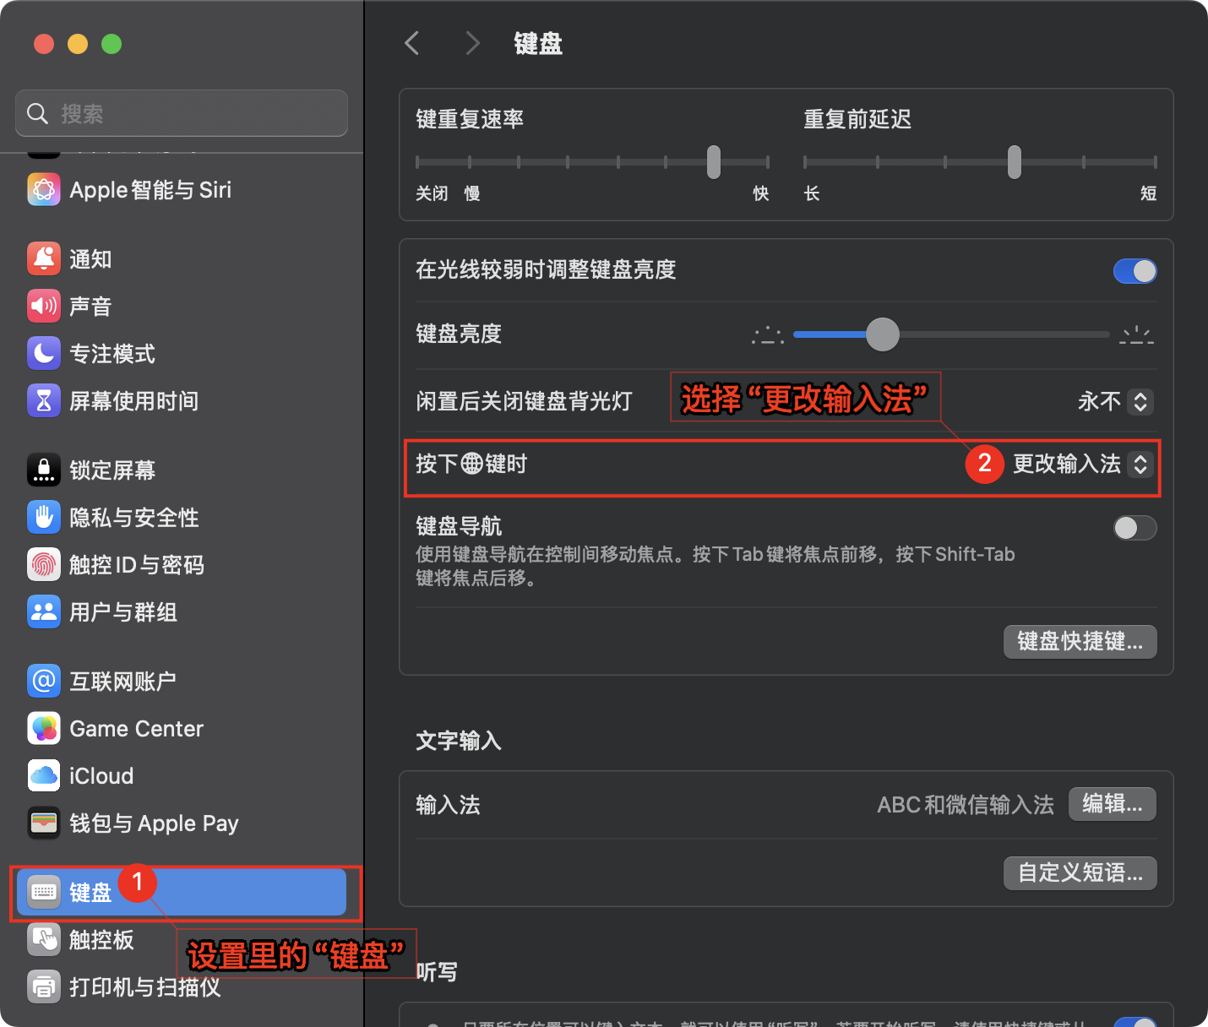The image size is (1208, 1027).
Task: Enable the 键盘导航 toggle
Action: [x=1135, y=529]
